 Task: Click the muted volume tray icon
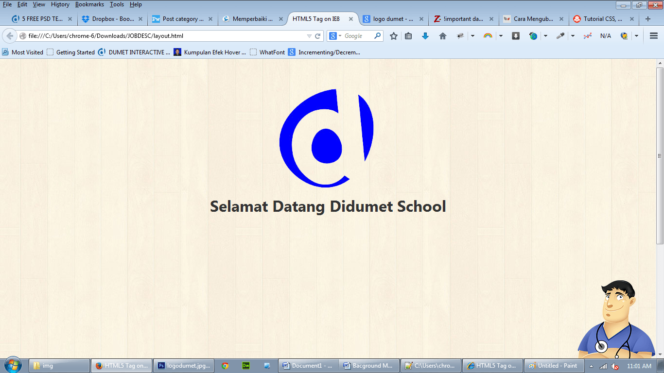pos(615,366)
